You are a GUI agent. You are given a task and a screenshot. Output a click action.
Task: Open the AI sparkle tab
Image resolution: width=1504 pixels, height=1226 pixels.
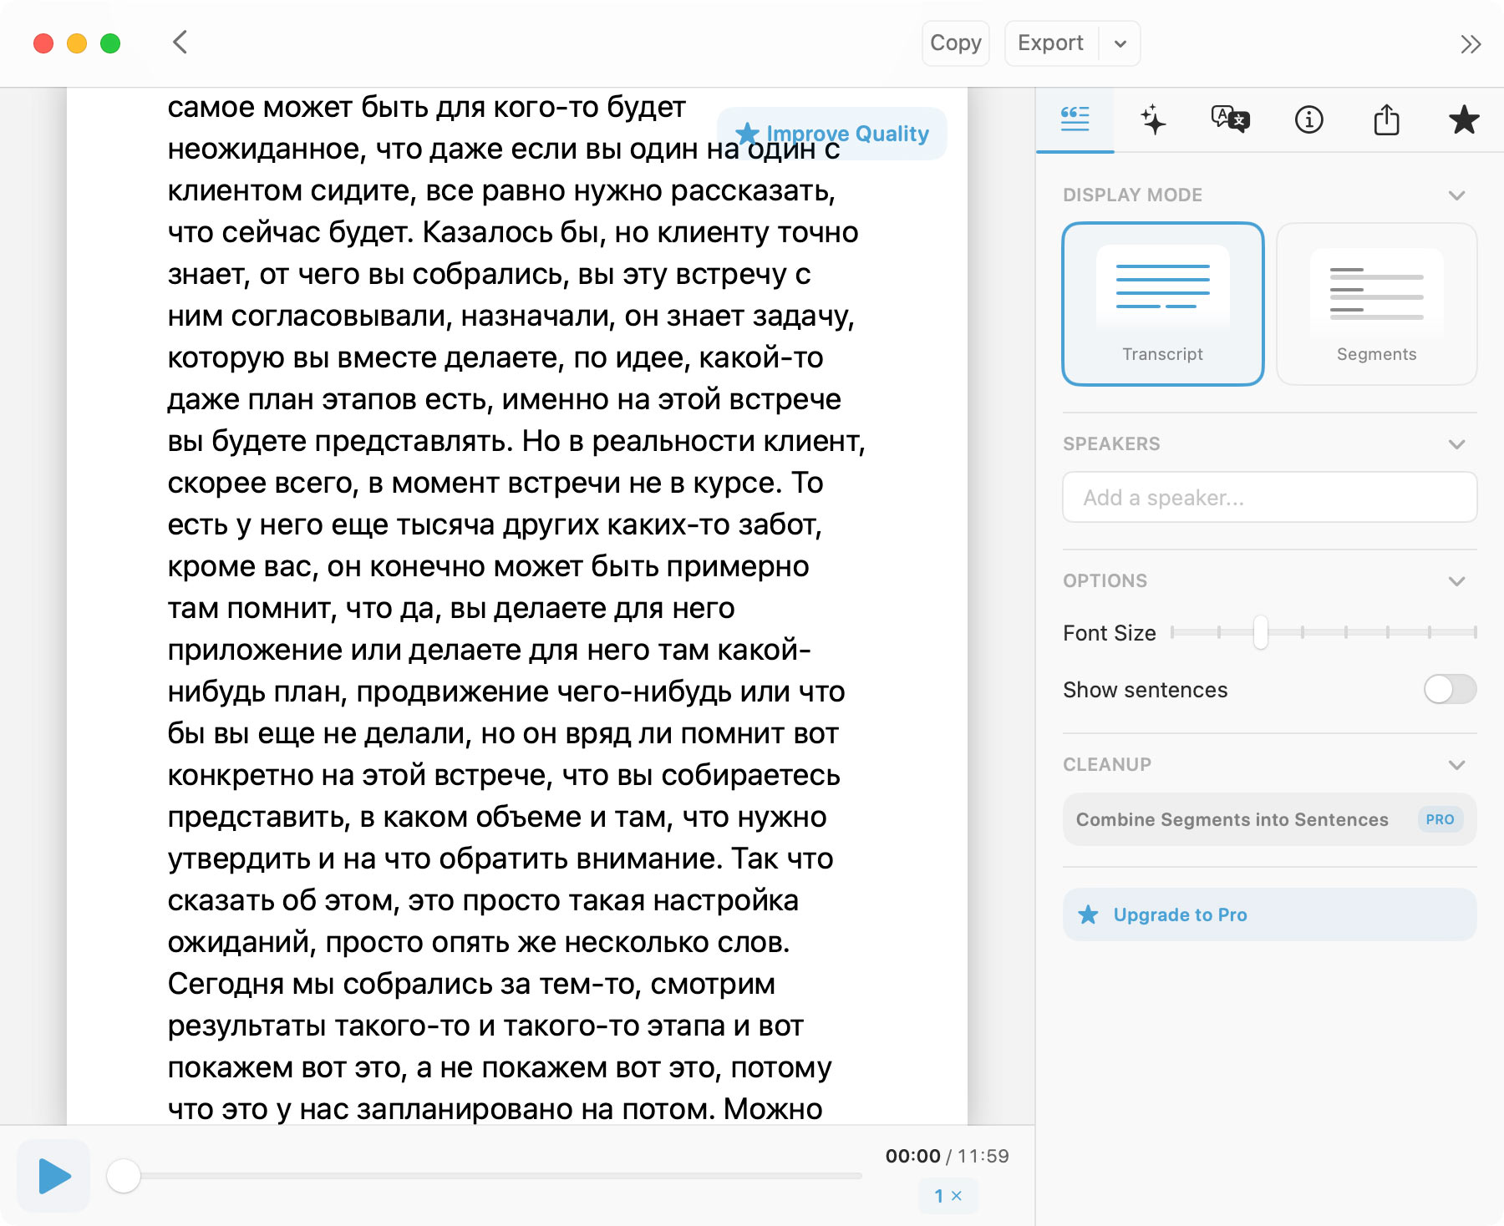coord(1153,119)
